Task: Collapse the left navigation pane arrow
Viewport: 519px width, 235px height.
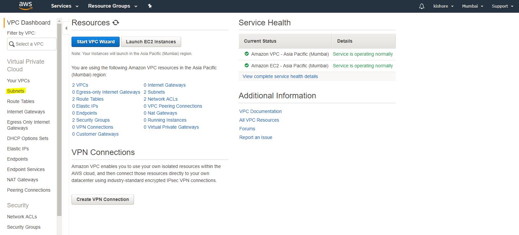Action: click(x=66, y=28)
